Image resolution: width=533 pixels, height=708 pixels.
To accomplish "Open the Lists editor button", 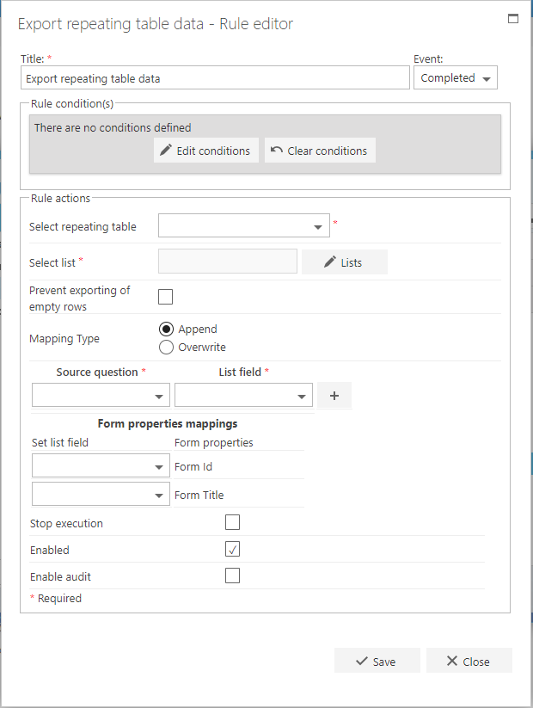I will pyautogui.click(x=345, y=262).
